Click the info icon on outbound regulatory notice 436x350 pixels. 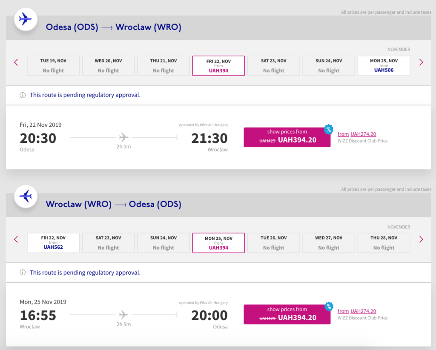point(23,95)
